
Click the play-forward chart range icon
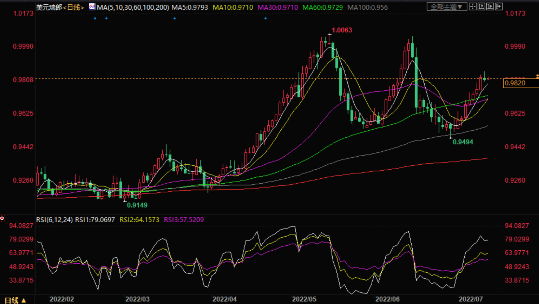coord(490,6)
